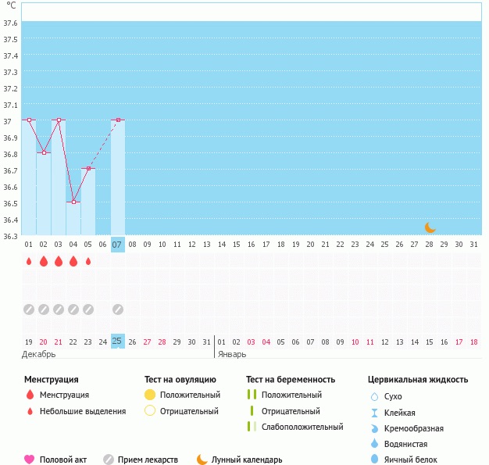Screen dimensions: 489x465
Task: Click the menstruation drop under day 02
Action: point(44,261)
